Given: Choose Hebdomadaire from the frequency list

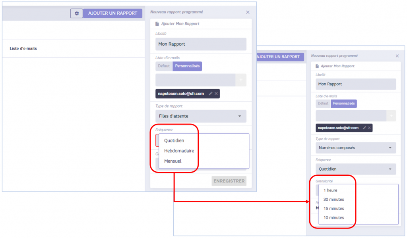Looking at the screenshot, I should [x=179, y=151].
